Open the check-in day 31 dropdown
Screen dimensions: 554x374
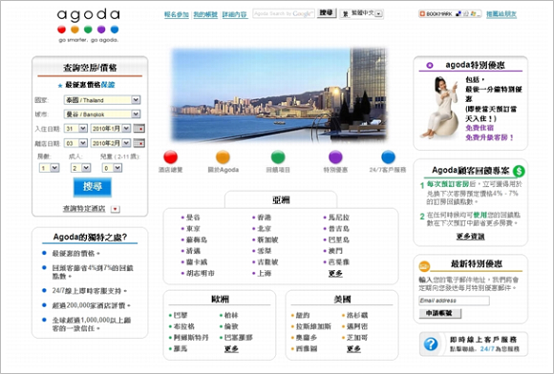click(75, 129)
